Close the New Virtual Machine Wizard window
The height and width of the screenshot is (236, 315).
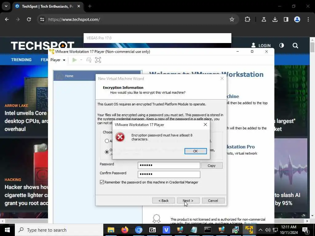pos(222,78)
